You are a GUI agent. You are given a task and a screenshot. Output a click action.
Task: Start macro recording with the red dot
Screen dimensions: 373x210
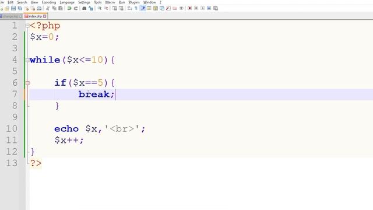189,8
